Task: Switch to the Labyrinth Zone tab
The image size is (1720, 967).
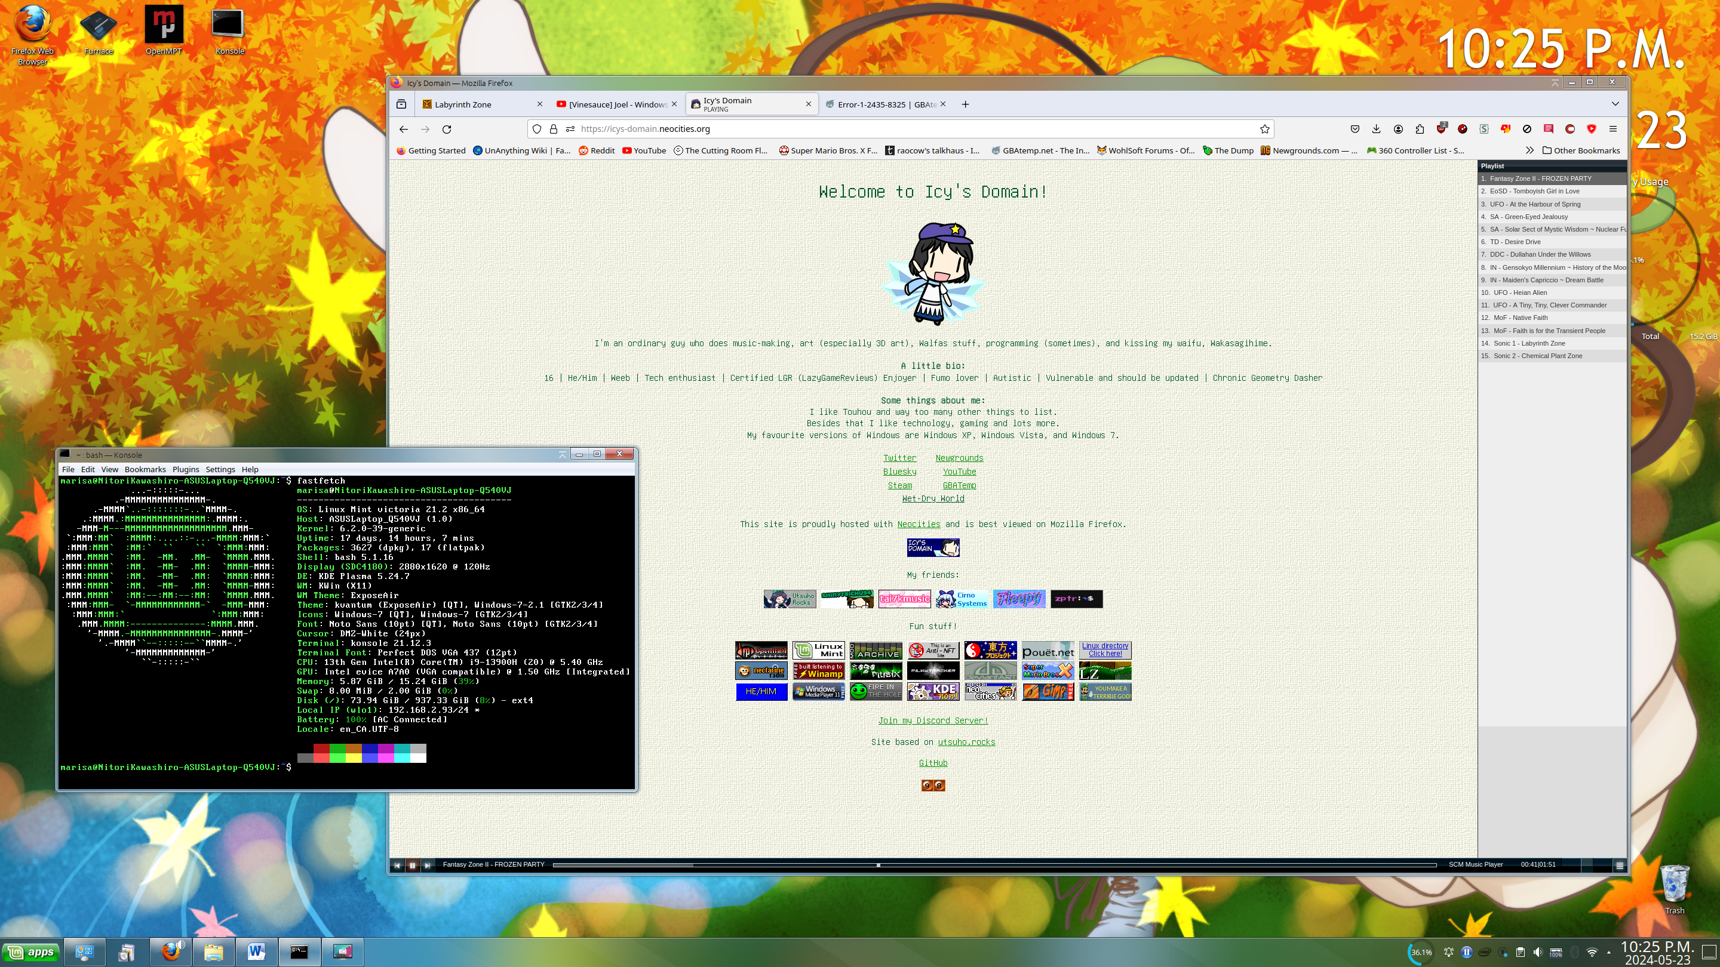Action: pyautogui.click(x=483, y=104)
